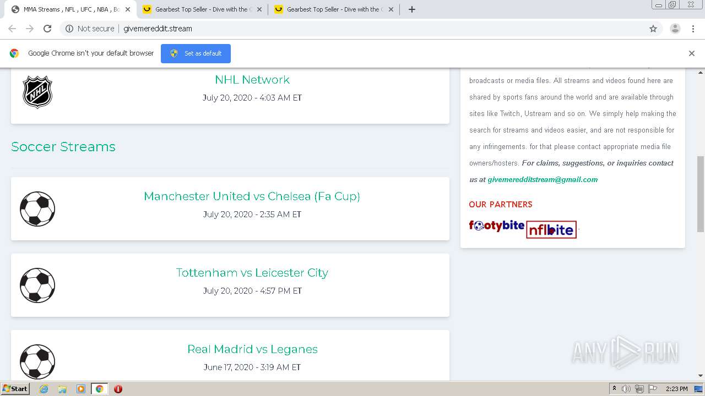Viewport: 705px width, 396px height.
Task: Click the soccer ball beside Manchester United match
Action: 37,209
